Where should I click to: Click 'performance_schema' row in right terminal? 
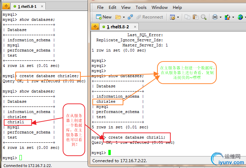[118, 112]
